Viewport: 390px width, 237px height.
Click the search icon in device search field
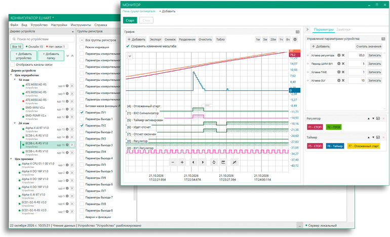(14, 39)
